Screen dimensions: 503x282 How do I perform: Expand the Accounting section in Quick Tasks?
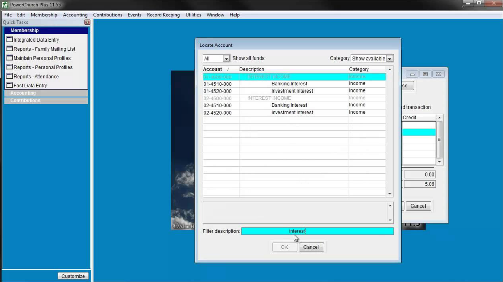[x=46, y=93]
